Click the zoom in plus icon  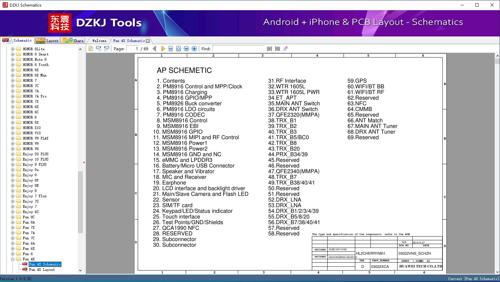coord(194,49)
